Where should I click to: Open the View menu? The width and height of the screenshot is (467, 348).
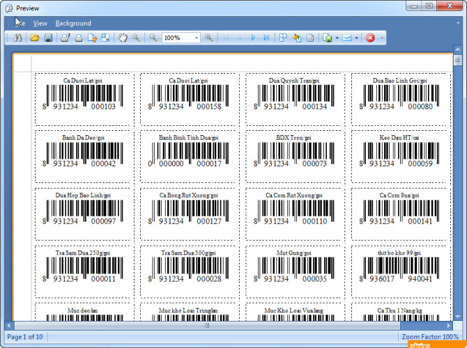coord(40,23)
